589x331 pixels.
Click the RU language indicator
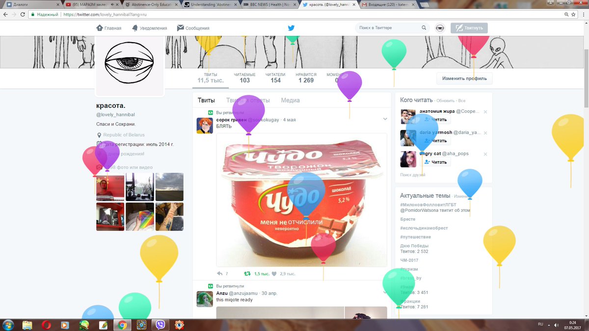[540, 324]
